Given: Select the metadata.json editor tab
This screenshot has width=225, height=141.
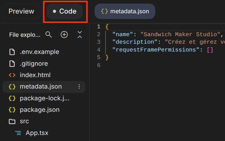Looking at the screenshot, I should tap(125, 11).
